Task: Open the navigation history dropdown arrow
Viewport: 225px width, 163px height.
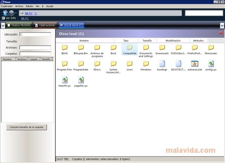Action: click(16, 13)
